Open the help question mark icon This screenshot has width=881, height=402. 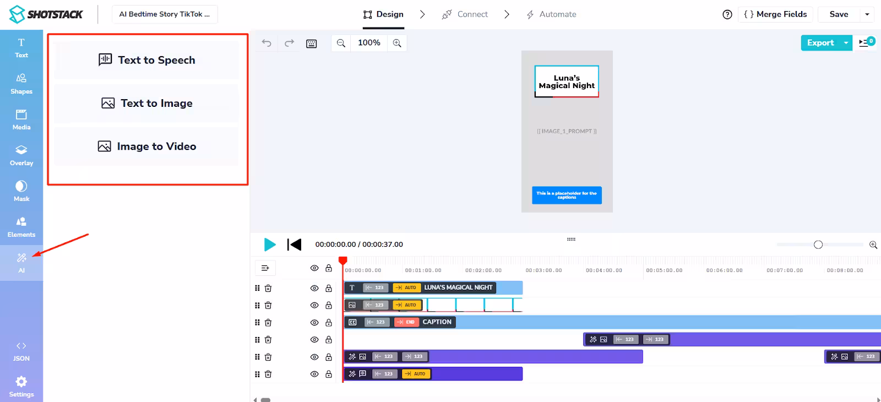click(727, 14)
